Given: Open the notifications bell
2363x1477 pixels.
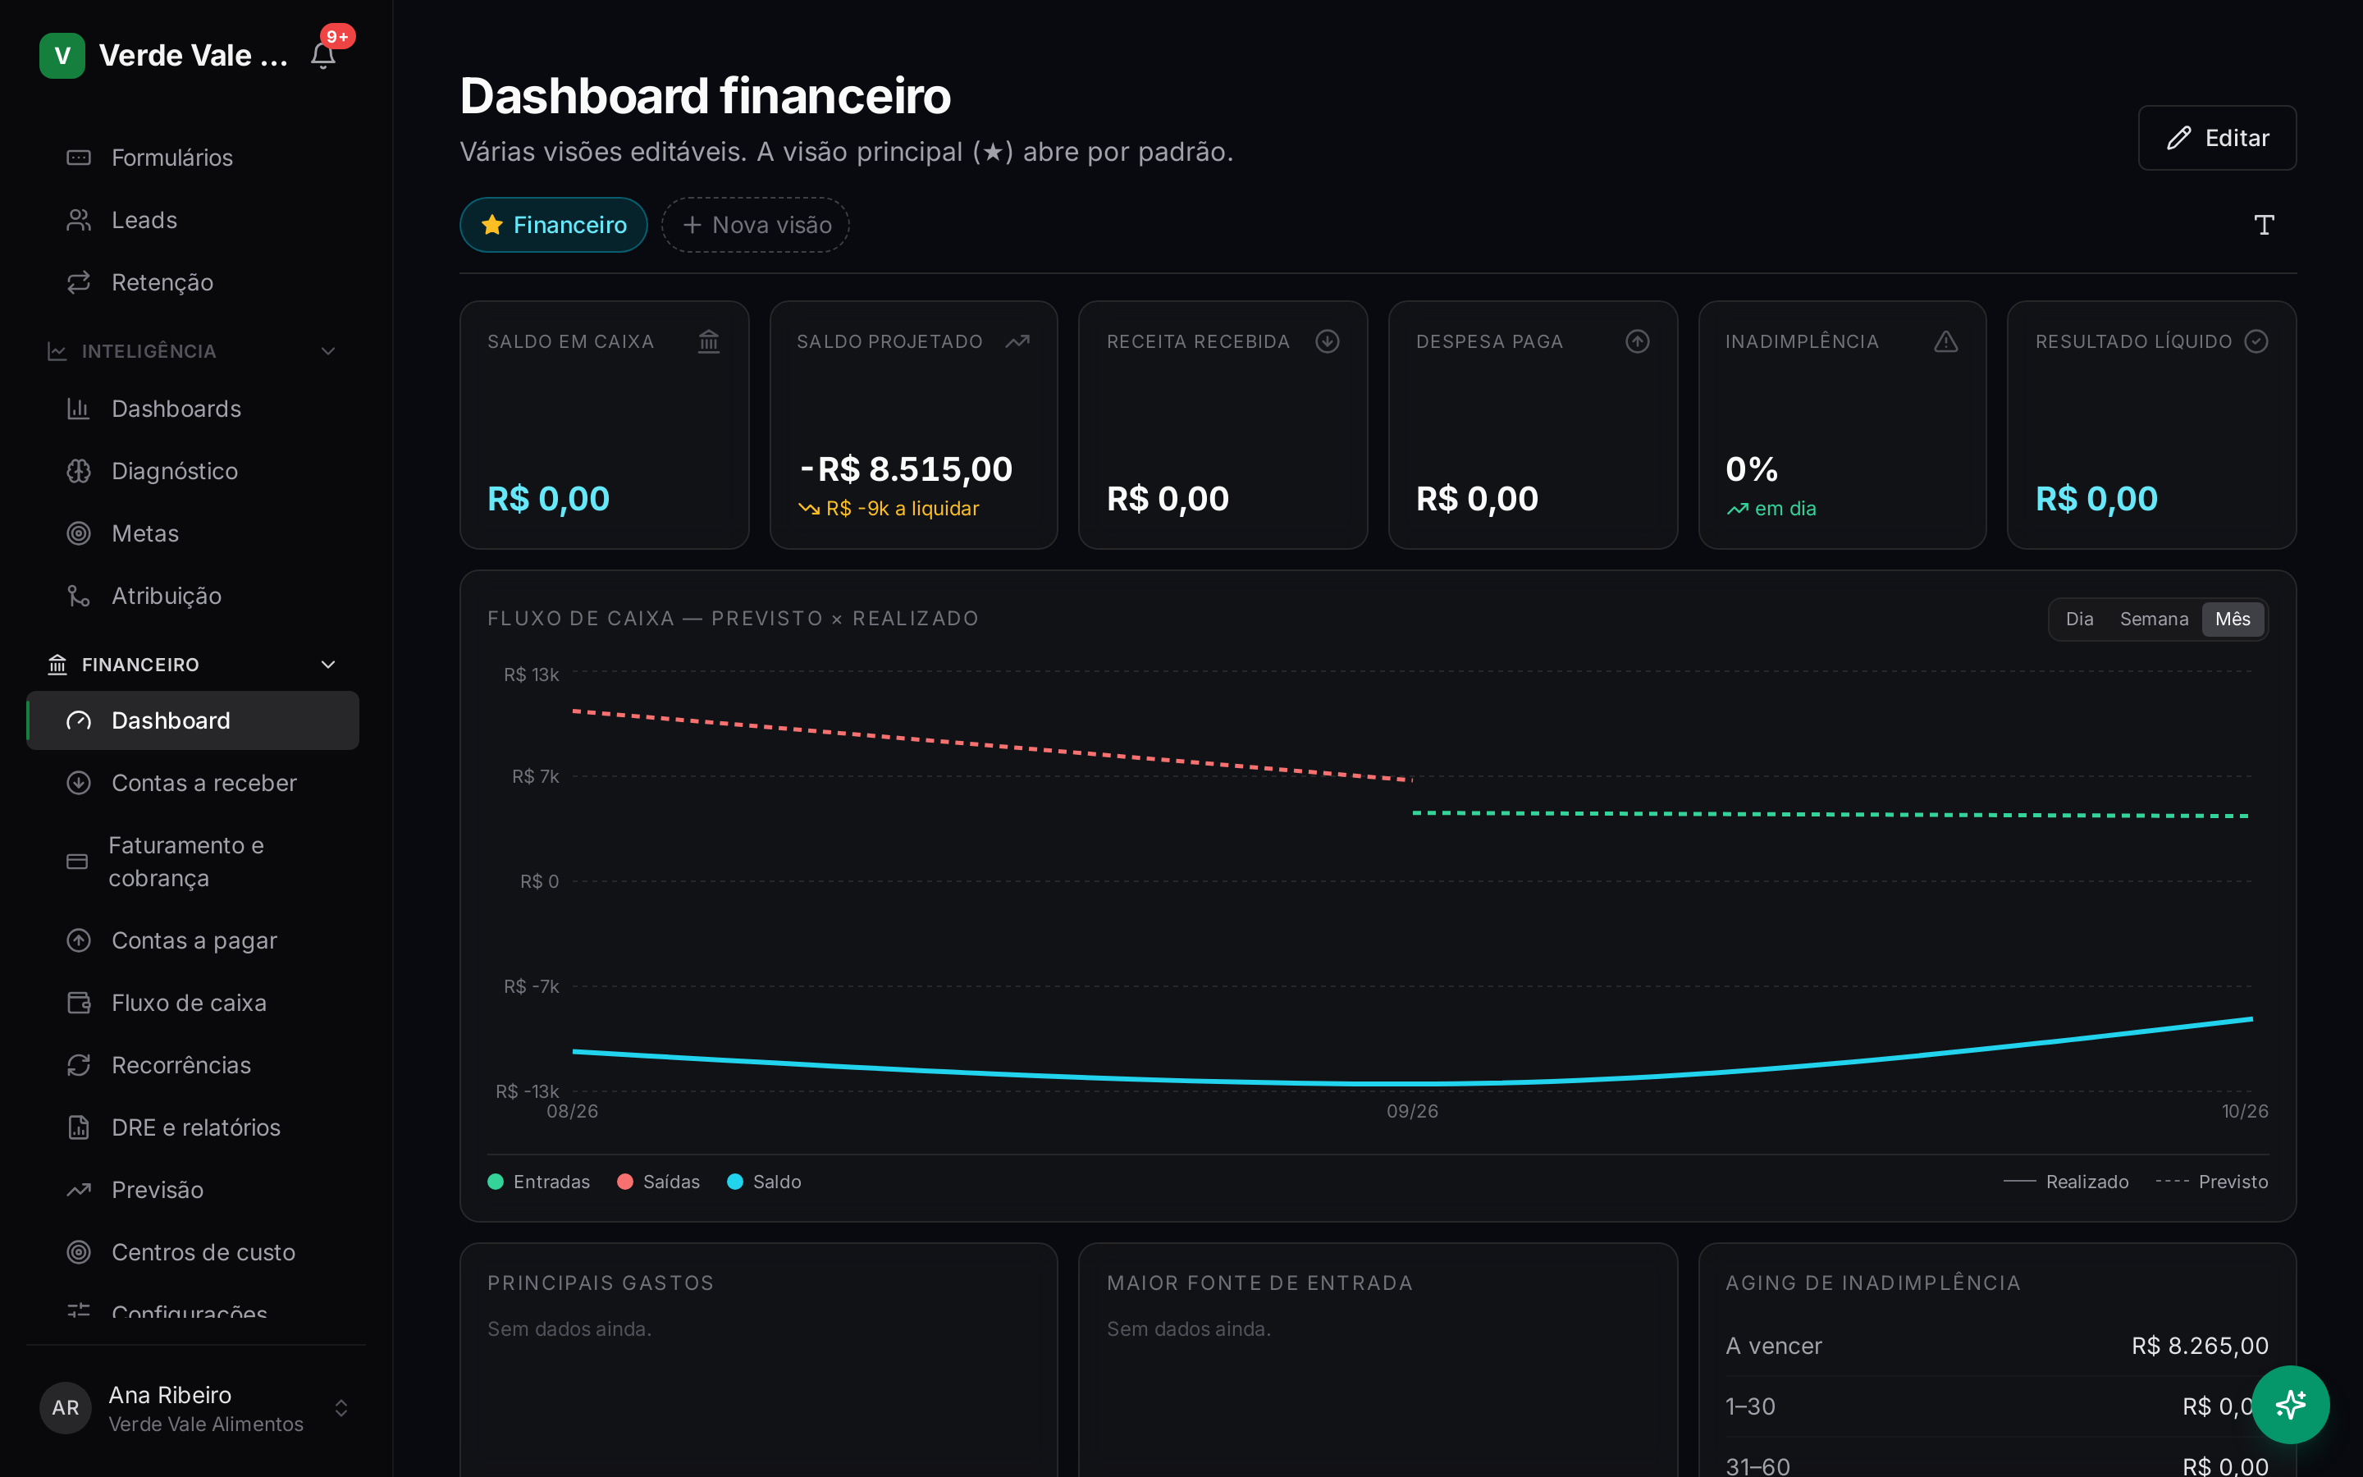Looking at the screenshot, I should (x=323, y=56).
